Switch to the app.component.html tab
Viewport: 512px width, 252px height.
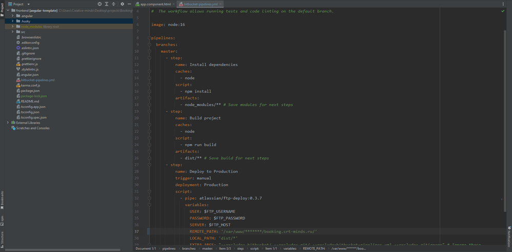155,4
